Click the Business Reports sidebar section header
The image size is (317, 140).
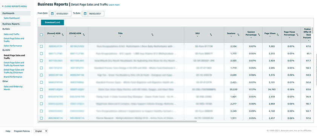(x=16, y=24)
